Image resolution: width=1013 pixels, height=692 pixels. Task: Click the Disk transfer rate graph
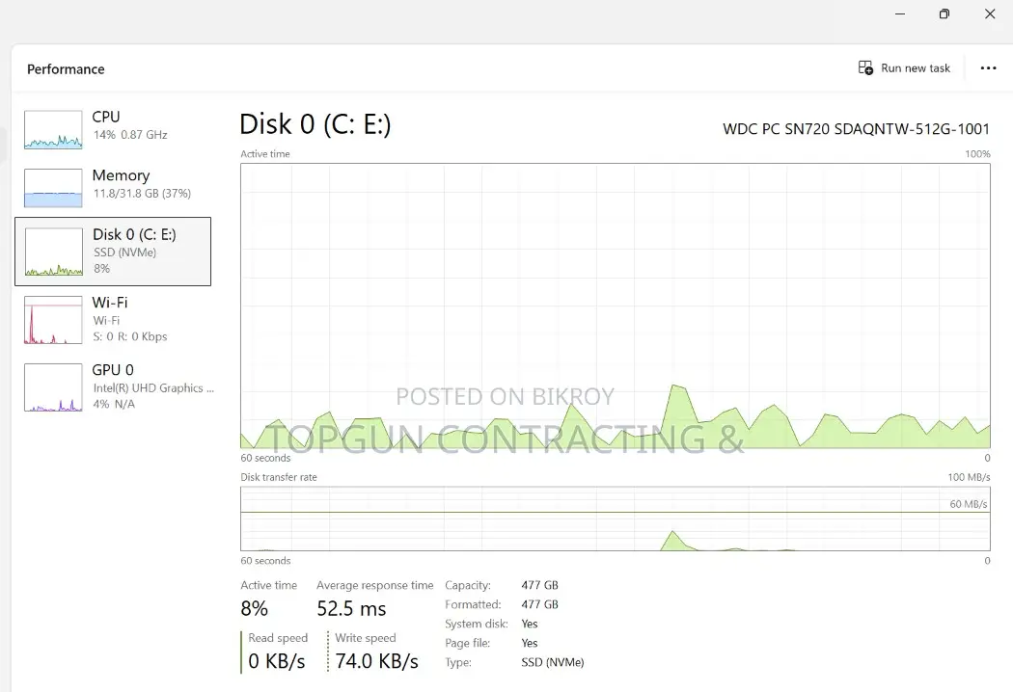coord(616,519)
